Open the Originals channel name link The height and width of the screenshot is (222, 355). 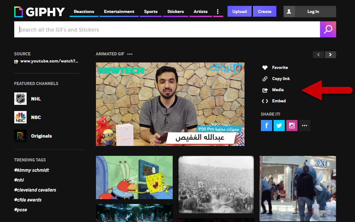click(x=41, y=136)
